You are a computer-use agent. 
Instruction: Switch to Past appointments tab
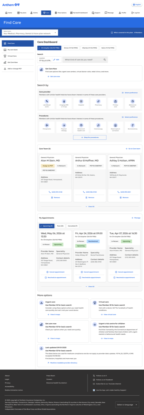pyautogui.click(x=60, y=226)
